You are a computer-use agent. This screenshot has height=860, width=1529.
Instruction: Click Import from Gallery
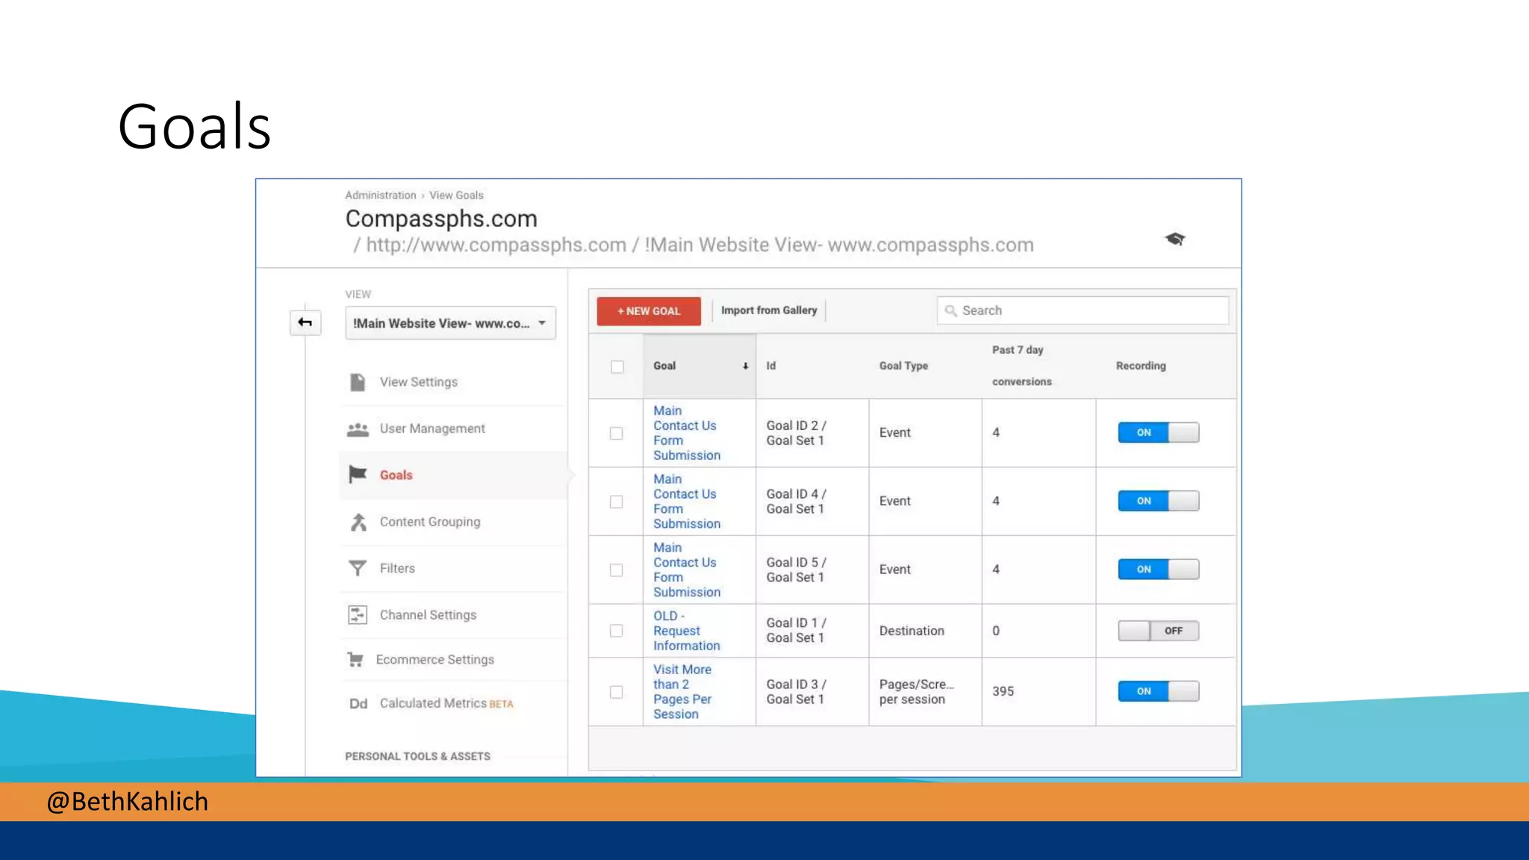pyautogui.click(x=768, y=311)
